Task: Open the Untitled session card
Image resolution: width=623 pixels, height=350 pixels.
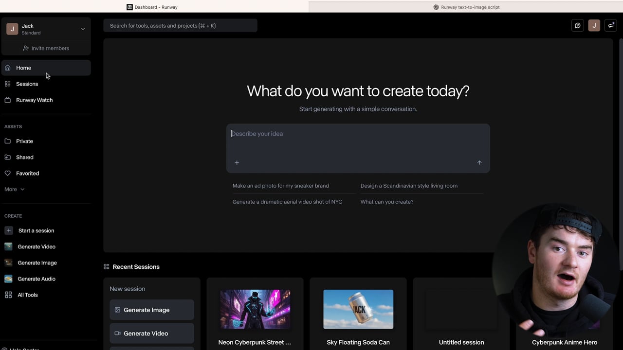Action: click(x=461, y=314)
